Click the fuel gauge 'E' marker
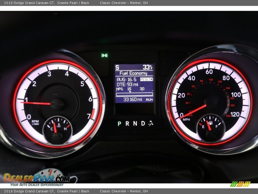 pos(203,127)
